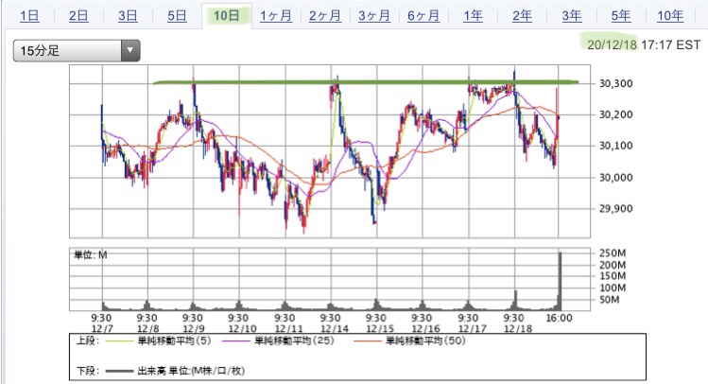Viewport: 708px width, 384px height.
Task: Choose the 3年 range tab
Action: [572, 16]
